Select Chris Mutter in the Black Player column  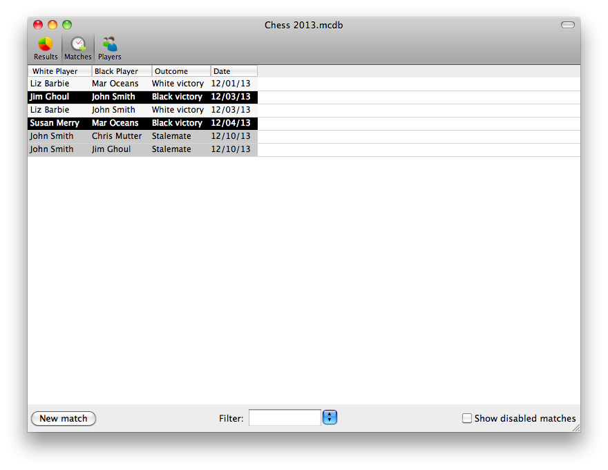tap(117, 136)
